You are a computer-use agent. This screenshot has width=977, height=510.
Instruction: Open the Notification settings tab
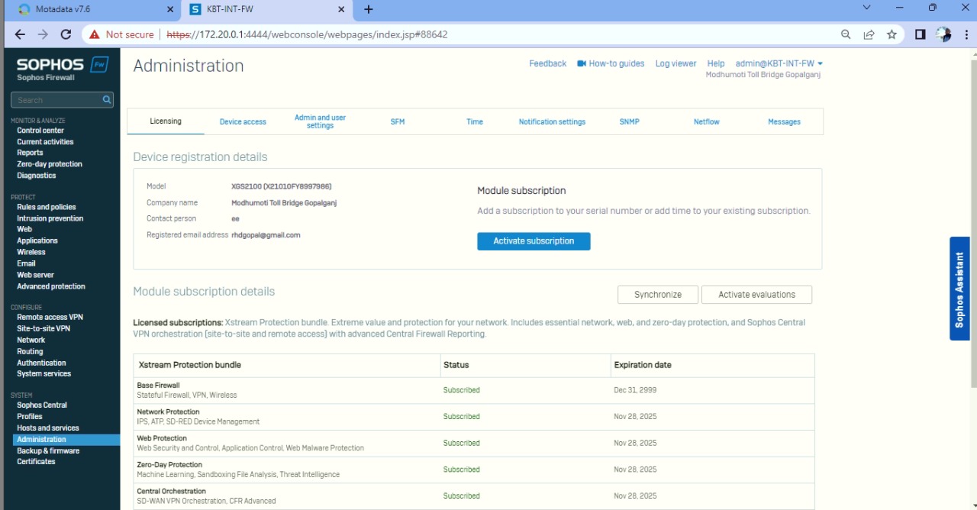(552, 122)
